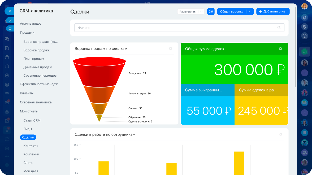The image size is (312, 175).
Task: Open Контакты report in the sidebar
Action: point(31,146)
